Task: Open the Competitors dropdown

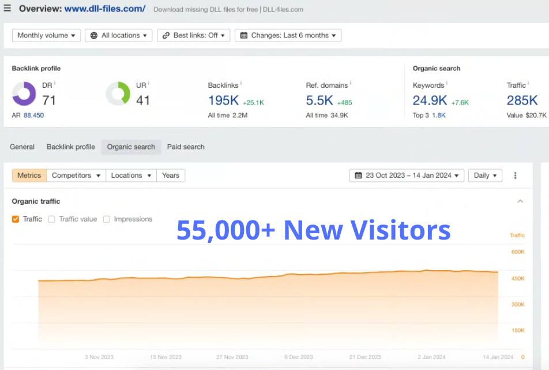Action: pyautogui.click(x=76, y=175)
